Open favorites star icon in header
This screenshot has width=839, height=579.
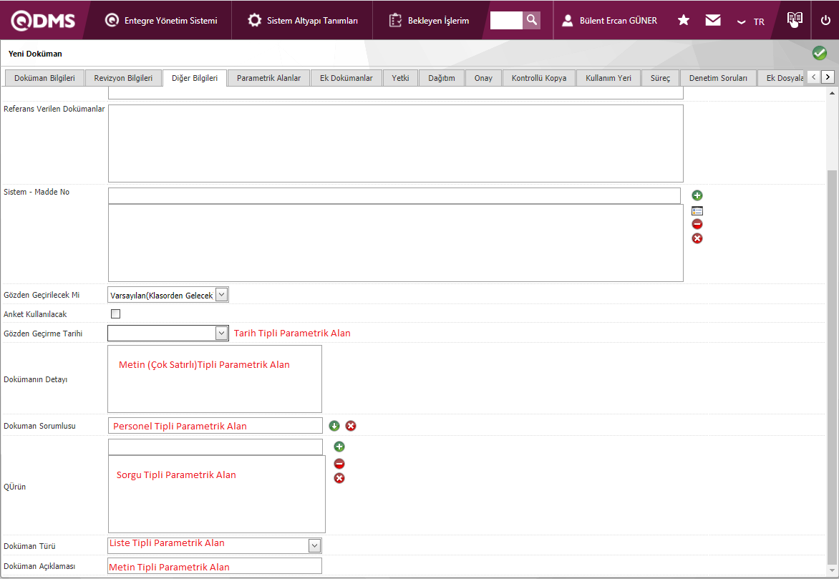683,20
